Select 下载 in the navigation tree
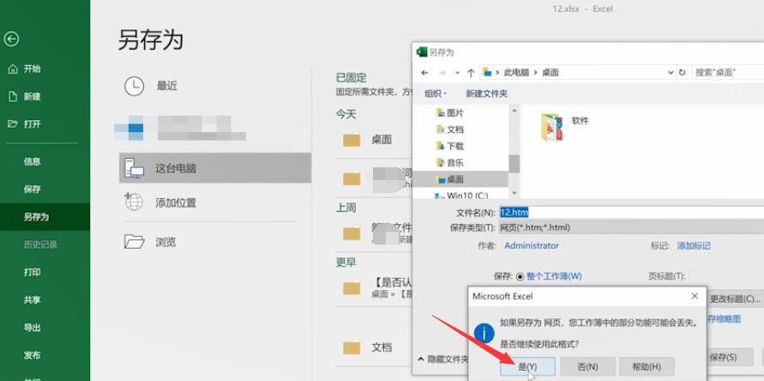764x381 pixels. 450,147
